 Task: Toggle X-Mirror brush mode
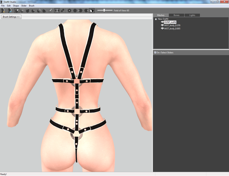point(57,10)
